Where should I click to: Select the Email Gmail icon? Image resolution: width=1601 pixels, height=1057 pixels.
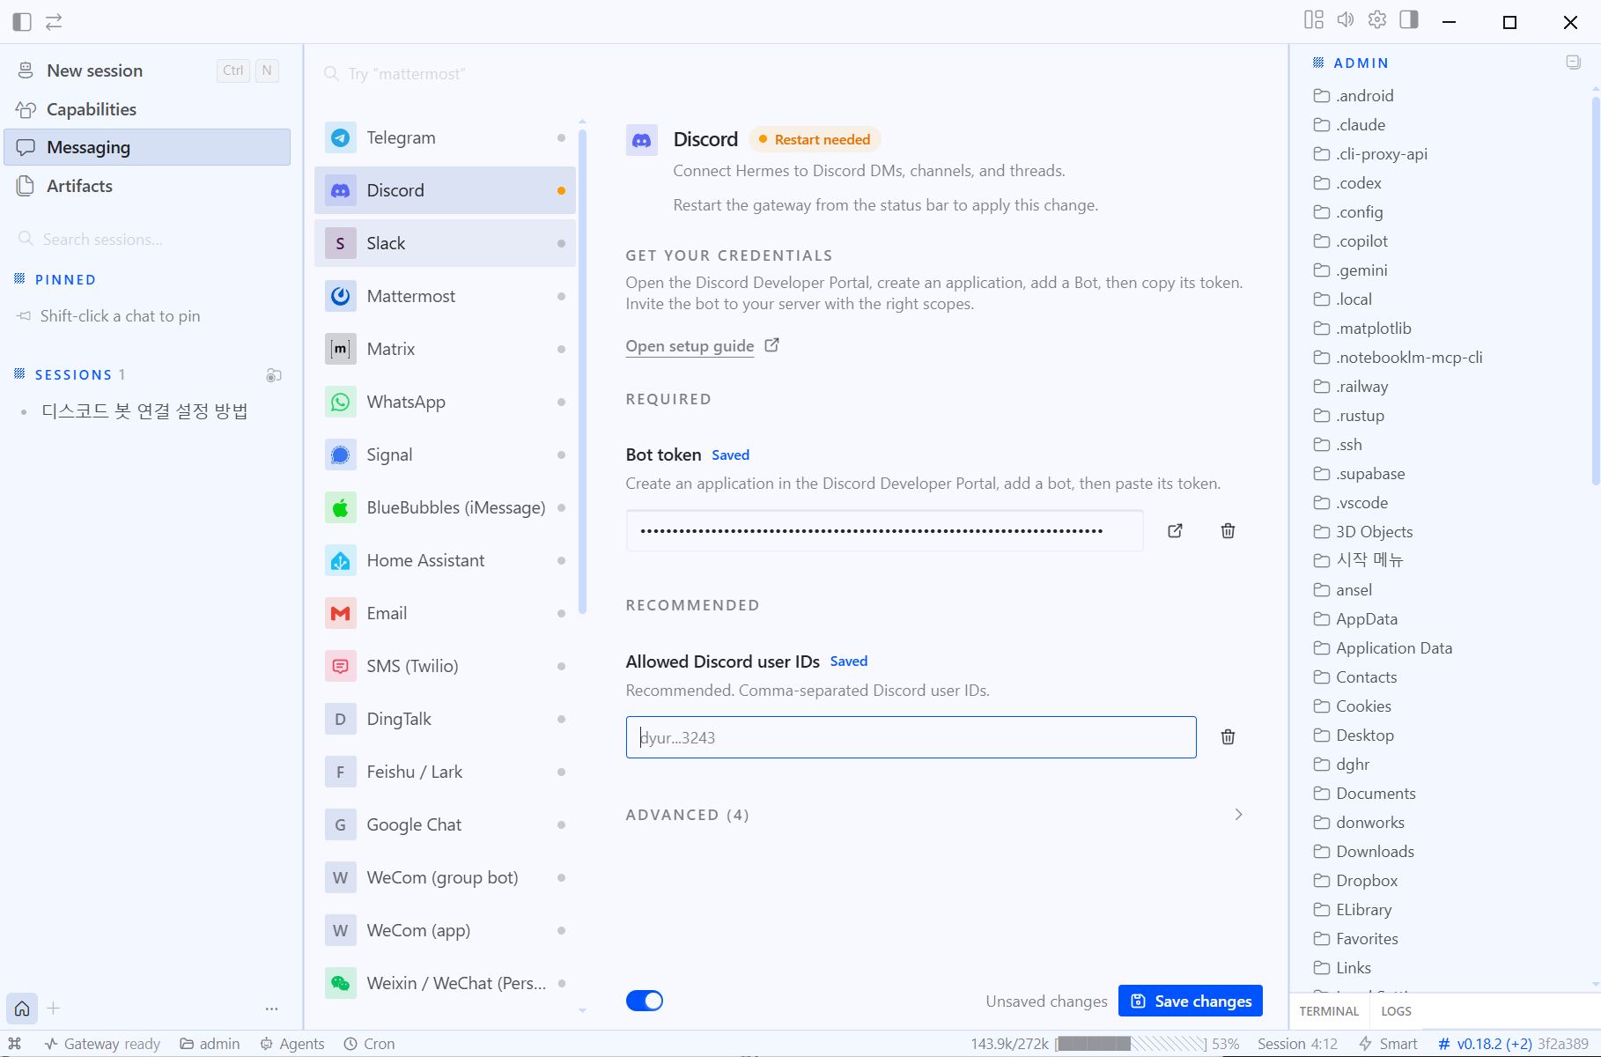coord(341,613)
